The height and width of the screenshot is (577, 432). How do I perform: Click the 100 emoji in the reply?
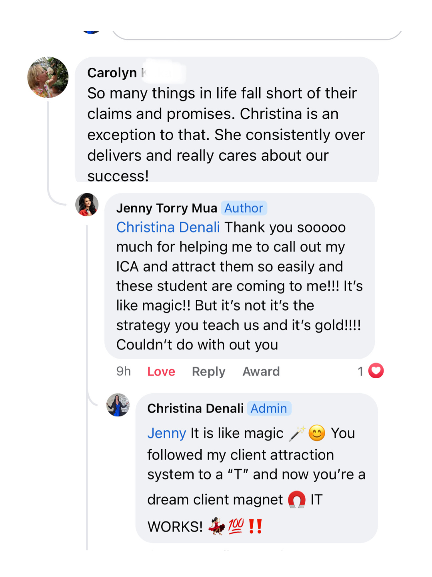(x=236, y=526)
